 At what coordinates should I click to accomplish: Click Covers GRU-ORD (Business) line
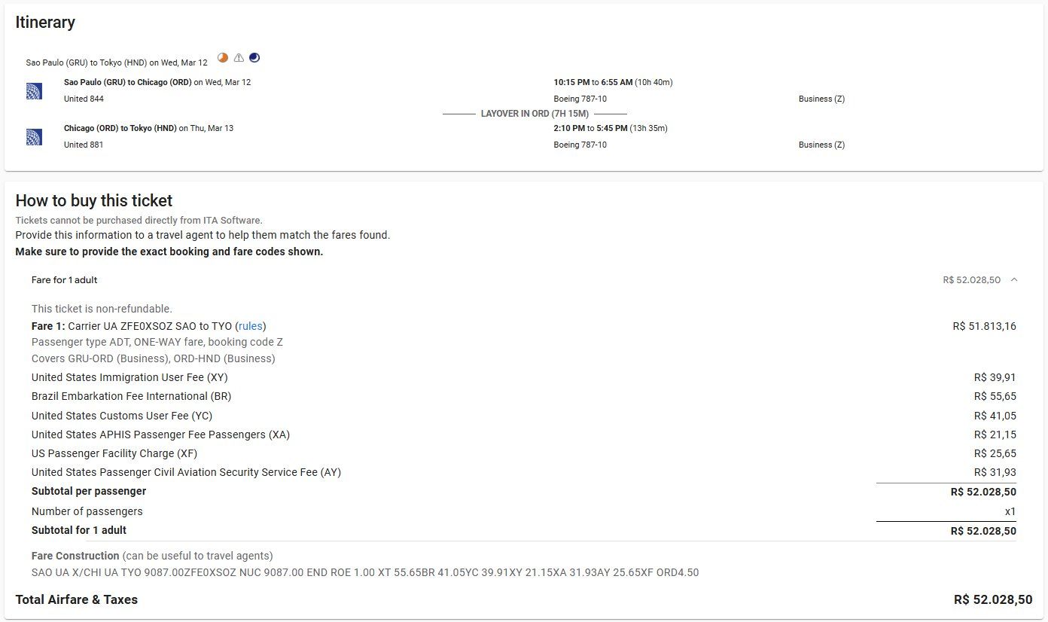[x=154, y=358]
